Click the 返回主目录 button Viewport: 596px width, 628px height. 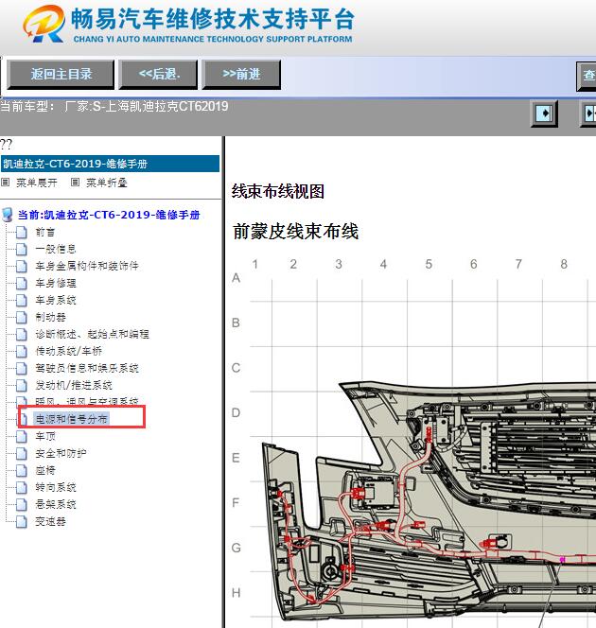(x=61, y=75)
